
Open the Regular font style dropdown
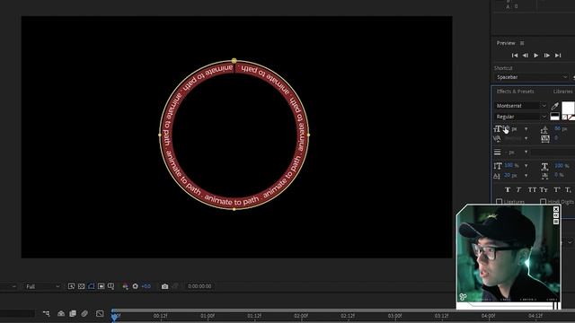(x=520, y=117)
